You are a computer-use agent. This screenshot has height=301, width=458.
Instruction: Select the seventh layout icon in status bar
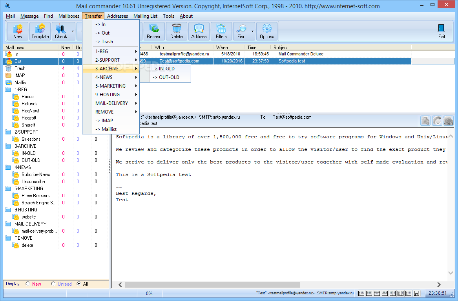pyautogui.click(x=409, y=293)
